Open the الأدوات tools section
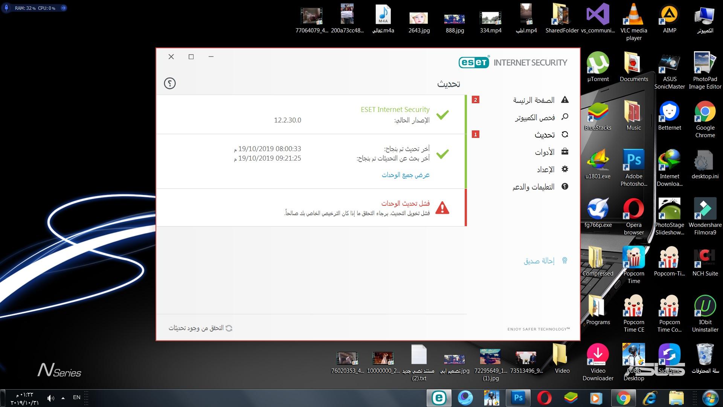 [545, 152]
